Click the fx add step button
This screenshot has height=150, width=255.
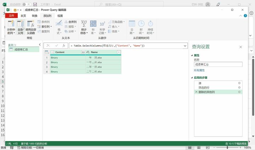pos(64,45)
